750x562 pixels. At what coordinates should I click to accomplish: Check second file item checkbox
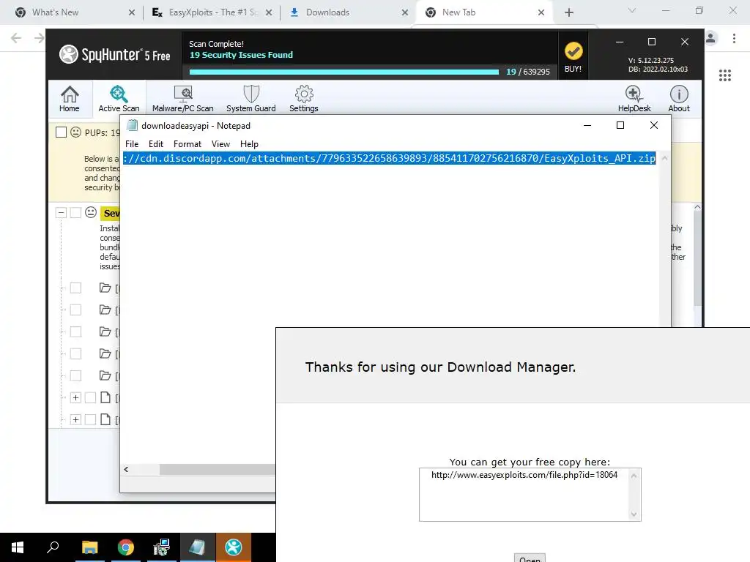tap(90, 419)
